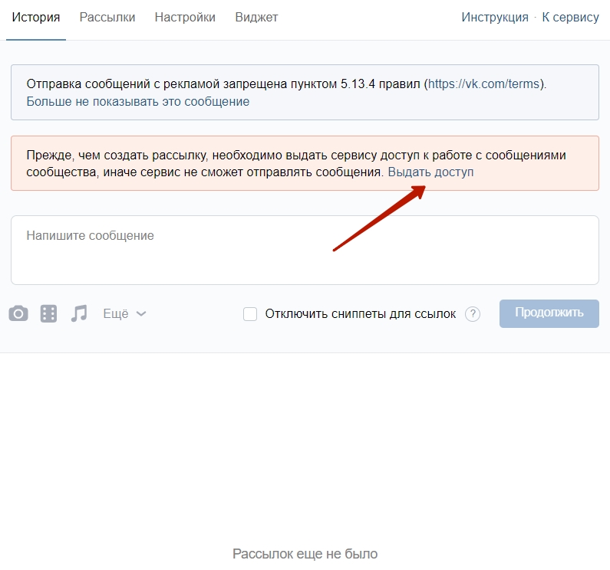
Task: Switch to the Рассылки tab
Action: tap(107, 18)
